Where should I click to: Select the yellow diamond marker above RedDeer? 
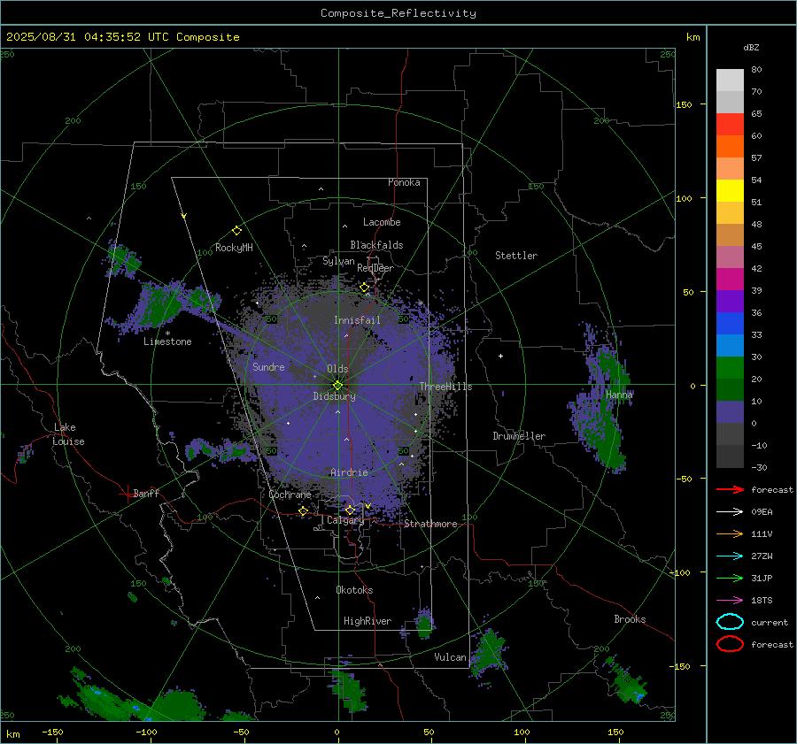coord(364,288)
